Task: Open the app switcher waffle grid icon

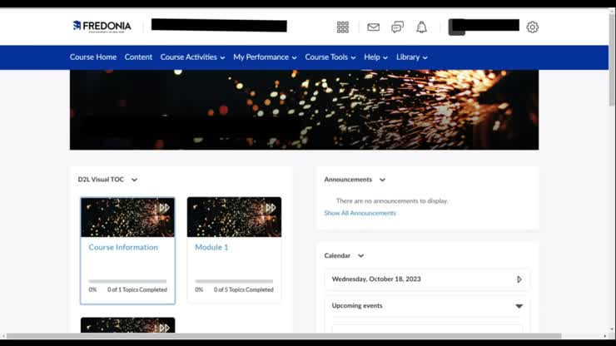Action: coord(342,27)
